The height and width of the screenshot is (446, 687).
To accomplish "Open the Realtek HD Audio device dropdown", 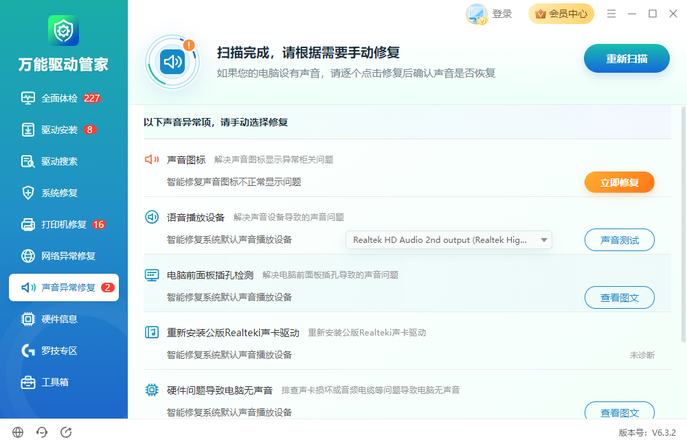I will coord(449,240).
